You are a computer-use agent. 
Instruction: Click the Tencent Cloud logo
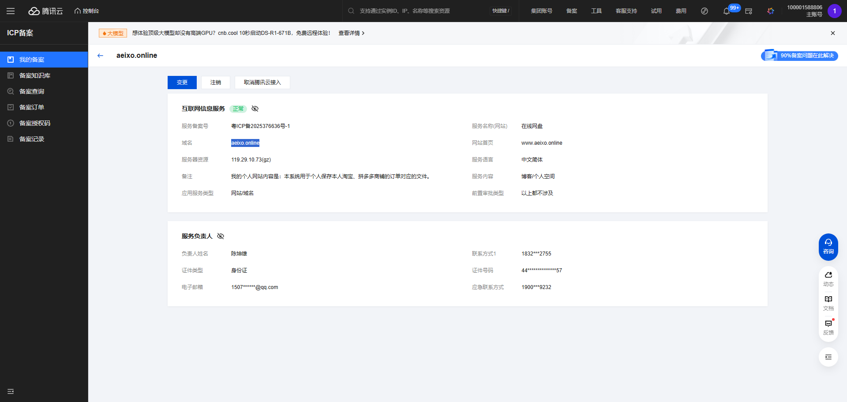(46, 11)
